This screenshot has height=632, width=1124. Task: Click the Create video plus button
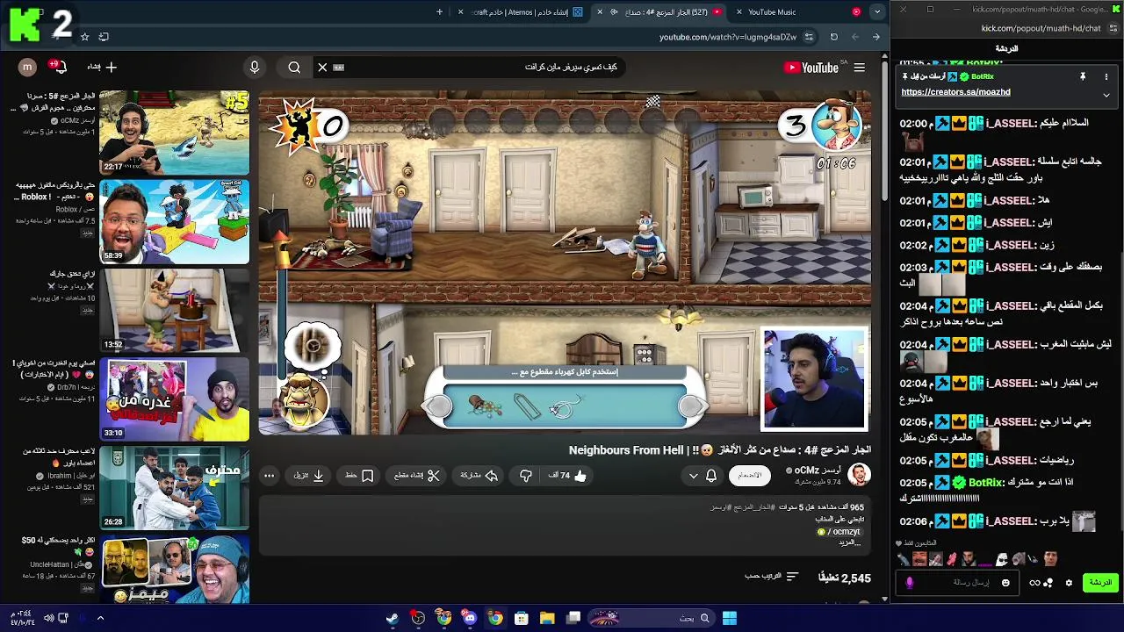[x=102, y=67]
